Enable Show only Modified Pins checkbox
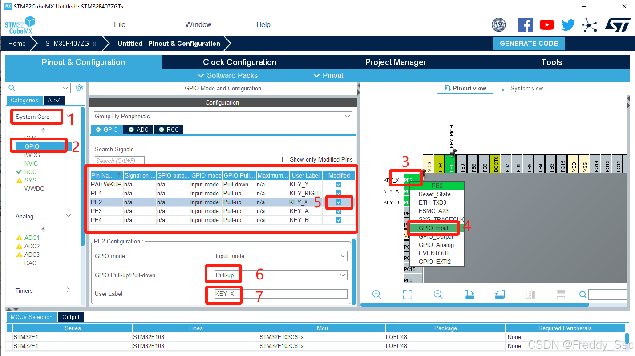 [x=285, y=159]
